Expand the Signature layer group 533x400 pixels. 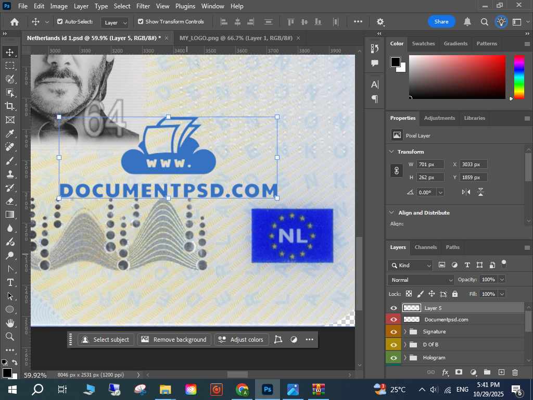click(x=405, y=332)
